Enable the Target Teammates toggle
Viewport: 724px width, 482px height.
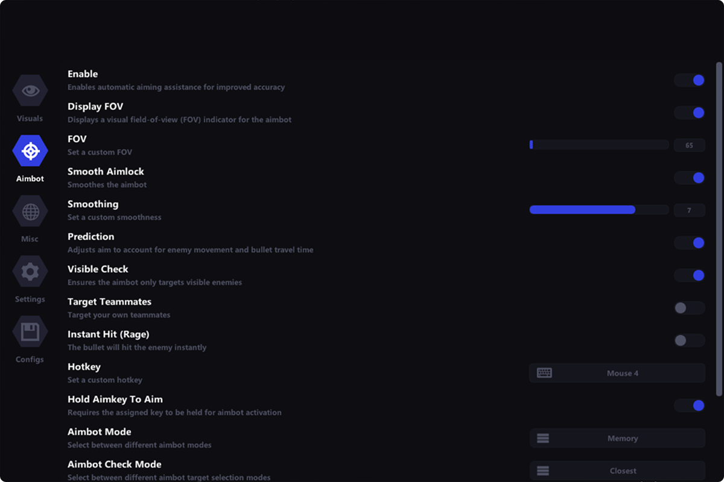690,308
